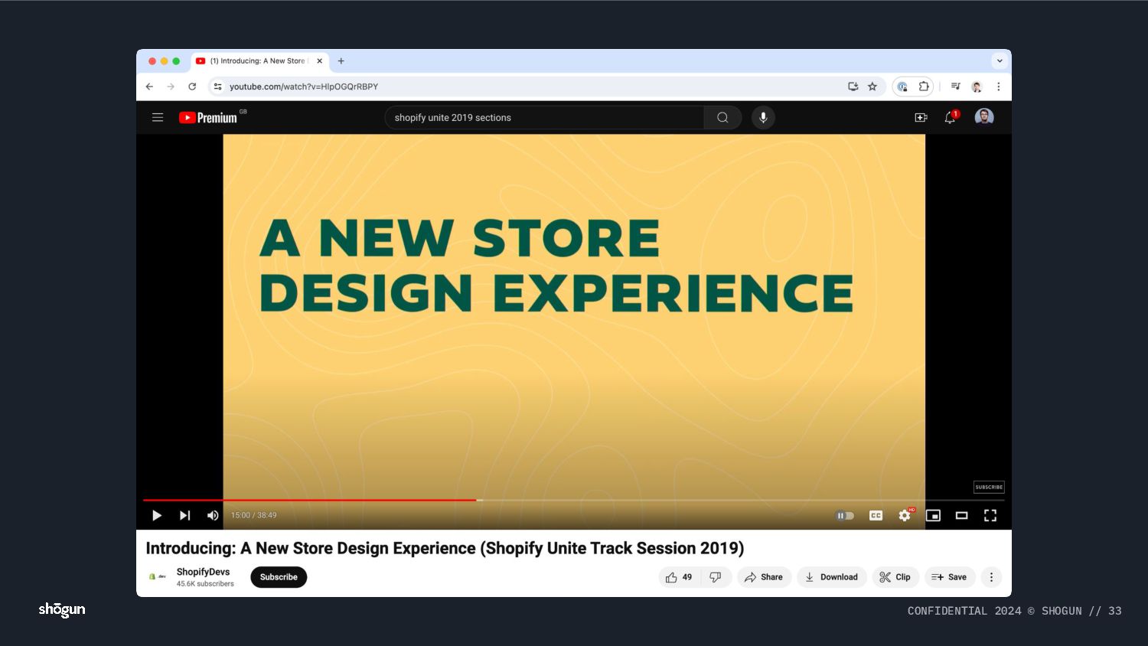Screen dimensions: 1148x646
Task: Install app icon in address bar
Action: (853, 86)
